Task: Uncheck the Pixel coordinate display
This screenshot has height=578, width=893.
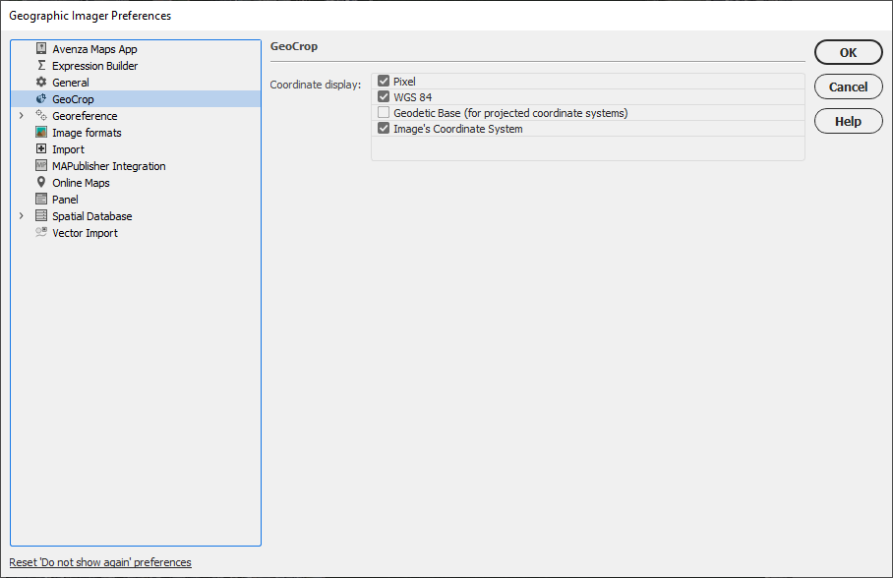Action: (x=384, y=81)
